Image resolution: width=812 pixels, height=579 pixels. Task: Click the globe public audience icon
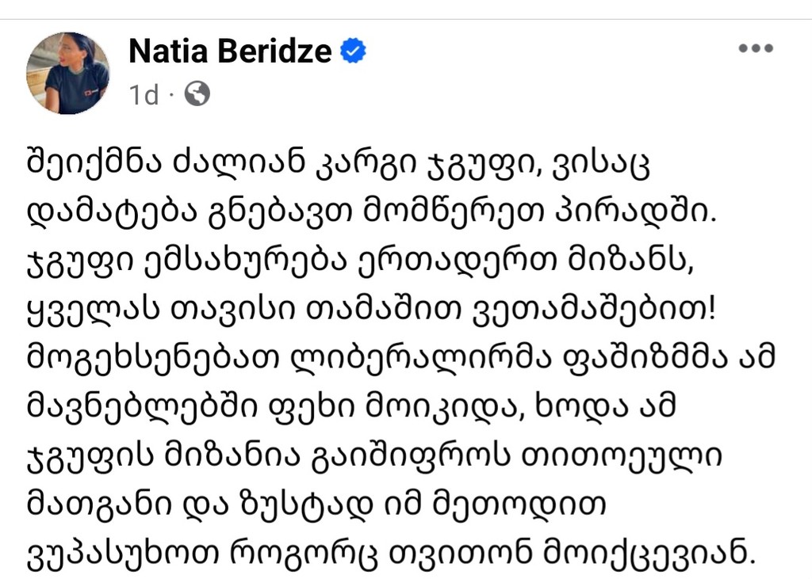pyautogui.click(x=197, y=94)
